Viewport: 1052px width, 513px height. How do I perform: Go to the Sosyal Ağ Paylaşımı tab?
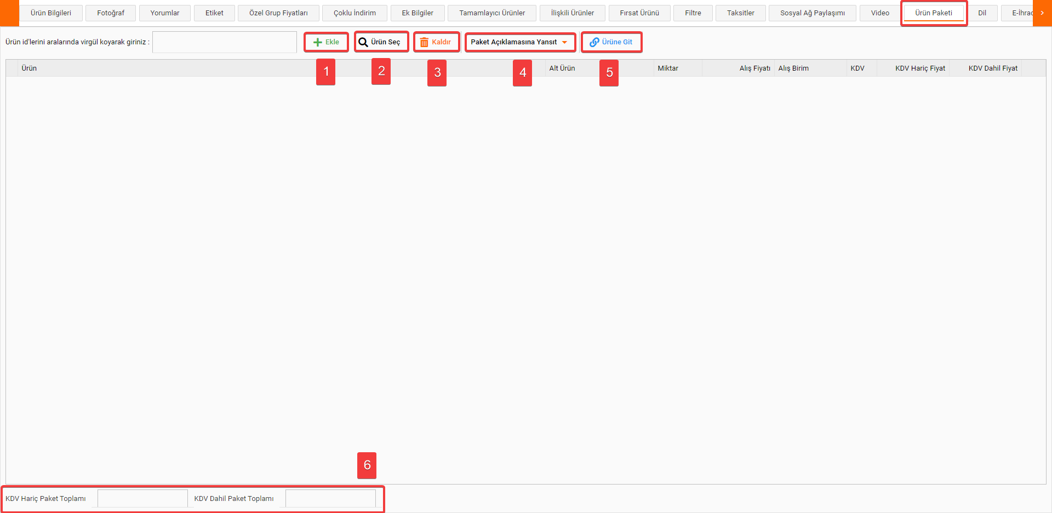click(813, 13)
